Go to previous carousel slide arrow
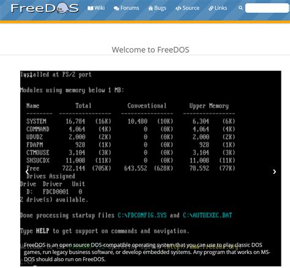Screen dimensions: 290x268 (x=27, y=172)
